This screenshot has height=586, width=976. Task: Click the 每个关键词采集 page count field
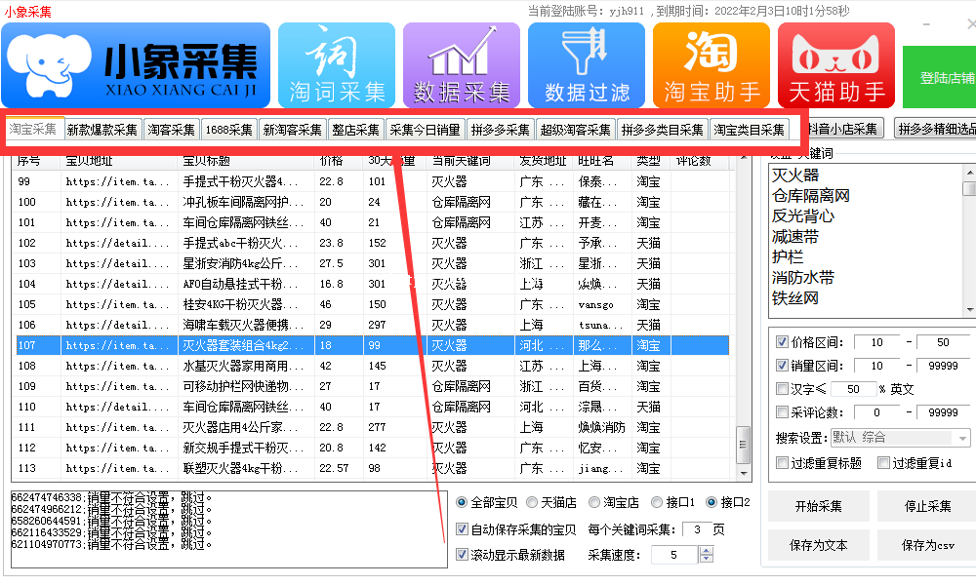697,529
